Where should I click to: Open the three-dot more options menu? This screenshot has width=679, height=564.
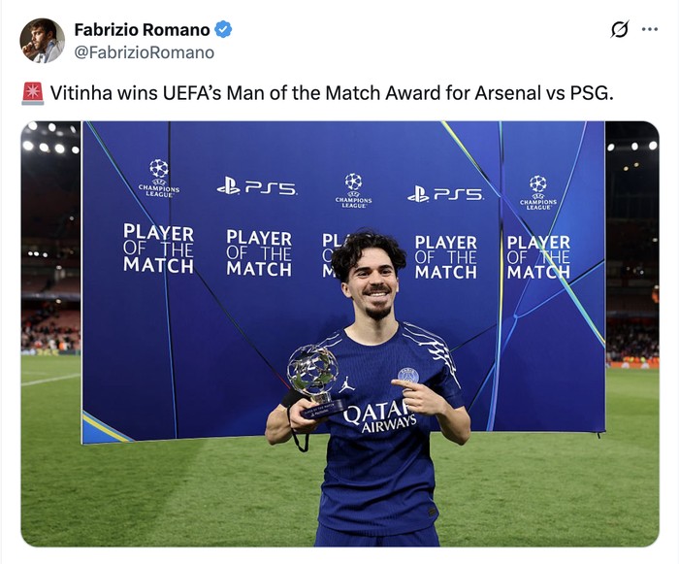(x=650, y=29)
